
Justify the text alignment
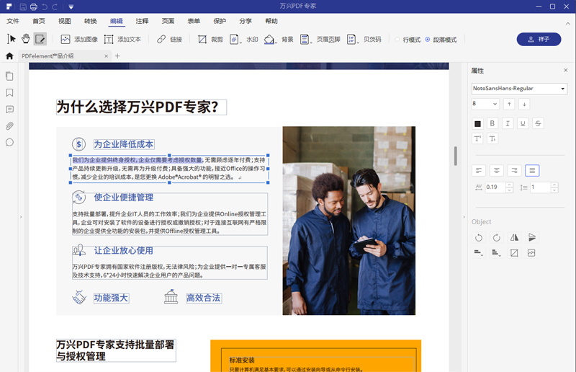click(x=532, y=170)
